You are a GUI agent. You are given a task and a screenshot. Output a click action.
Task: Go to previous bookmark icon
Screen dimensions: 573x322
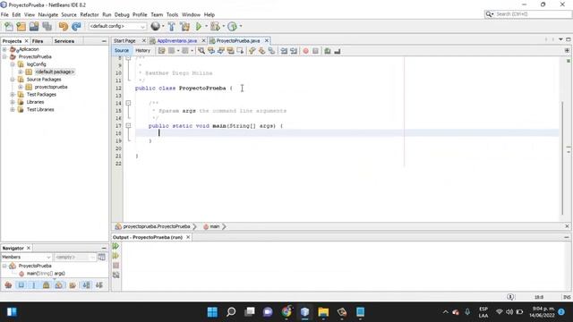(x=252, y=51)
